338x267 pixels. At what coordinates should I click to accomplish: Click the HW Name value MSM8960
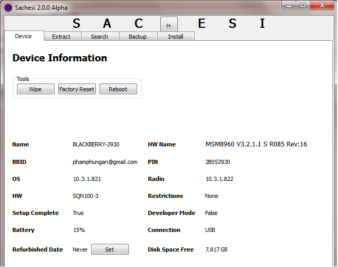256,144
